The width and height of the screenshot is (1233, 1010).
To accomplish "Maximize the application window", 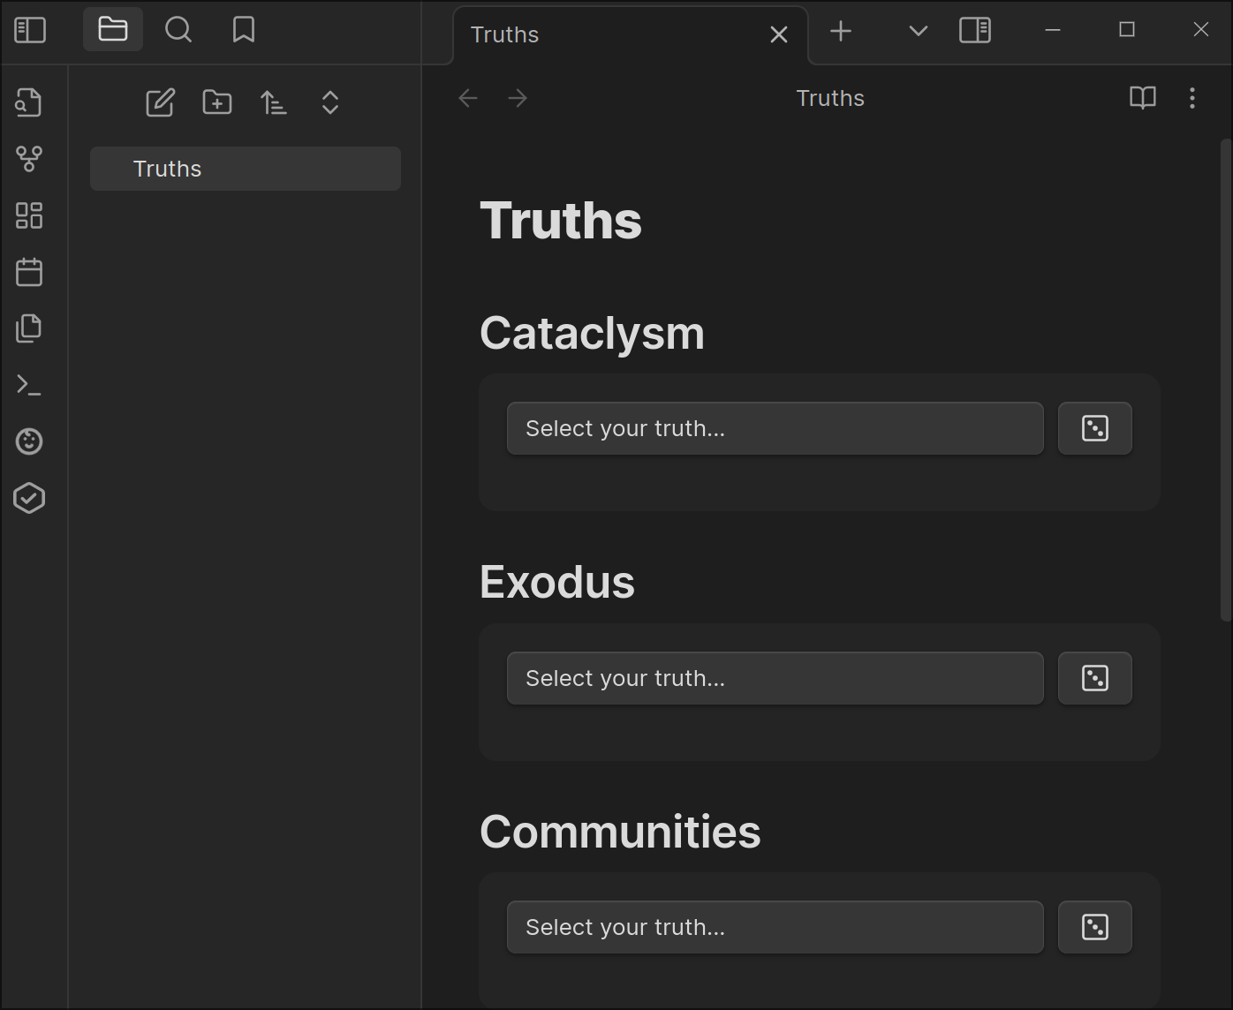I will 1127,30.
